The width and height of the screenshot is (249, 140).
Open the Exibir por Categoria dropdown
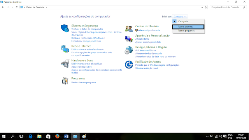[x=180, y=16]
